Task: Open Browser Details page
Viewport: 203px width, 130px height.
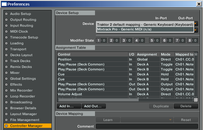Action: coord(23,108)
